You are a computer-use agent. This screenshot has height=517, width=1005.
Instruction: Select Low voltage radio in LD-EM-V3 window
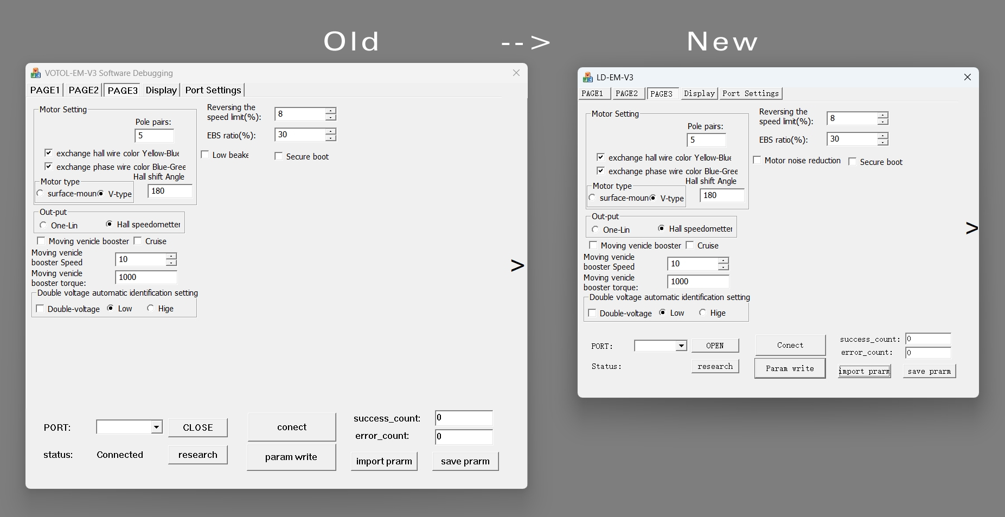[663, 312]
